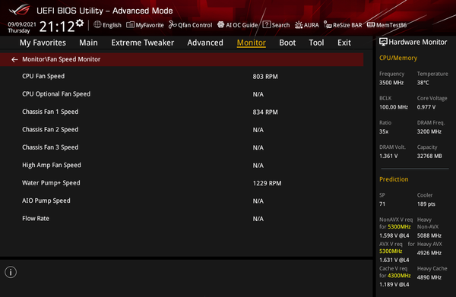This screenshot has height=297, width=456.
Task: Click the 100.00 MHz BCLK value
Action: [394, 107]
